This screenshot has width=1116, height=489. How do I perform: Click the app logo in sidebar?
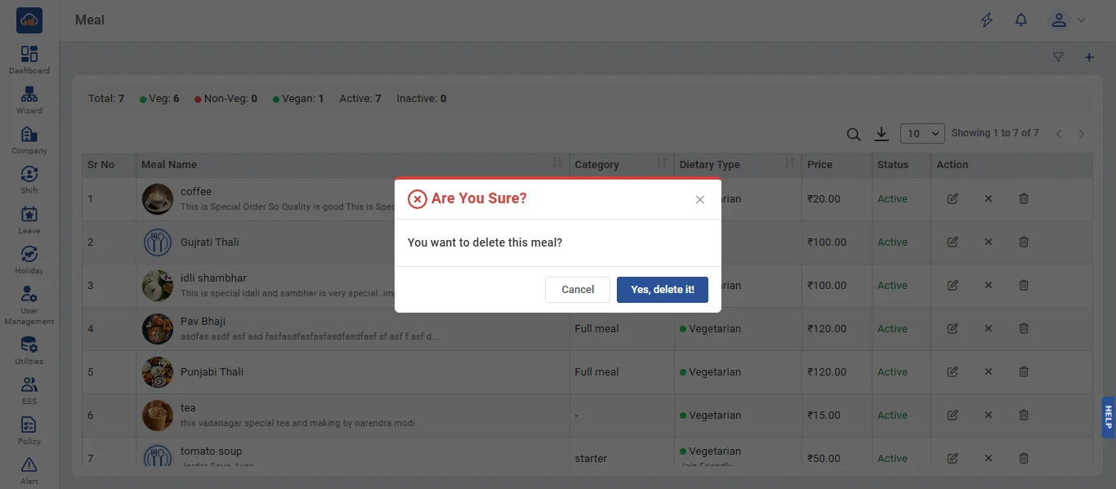pyautogui.click(x=29, y=20)
